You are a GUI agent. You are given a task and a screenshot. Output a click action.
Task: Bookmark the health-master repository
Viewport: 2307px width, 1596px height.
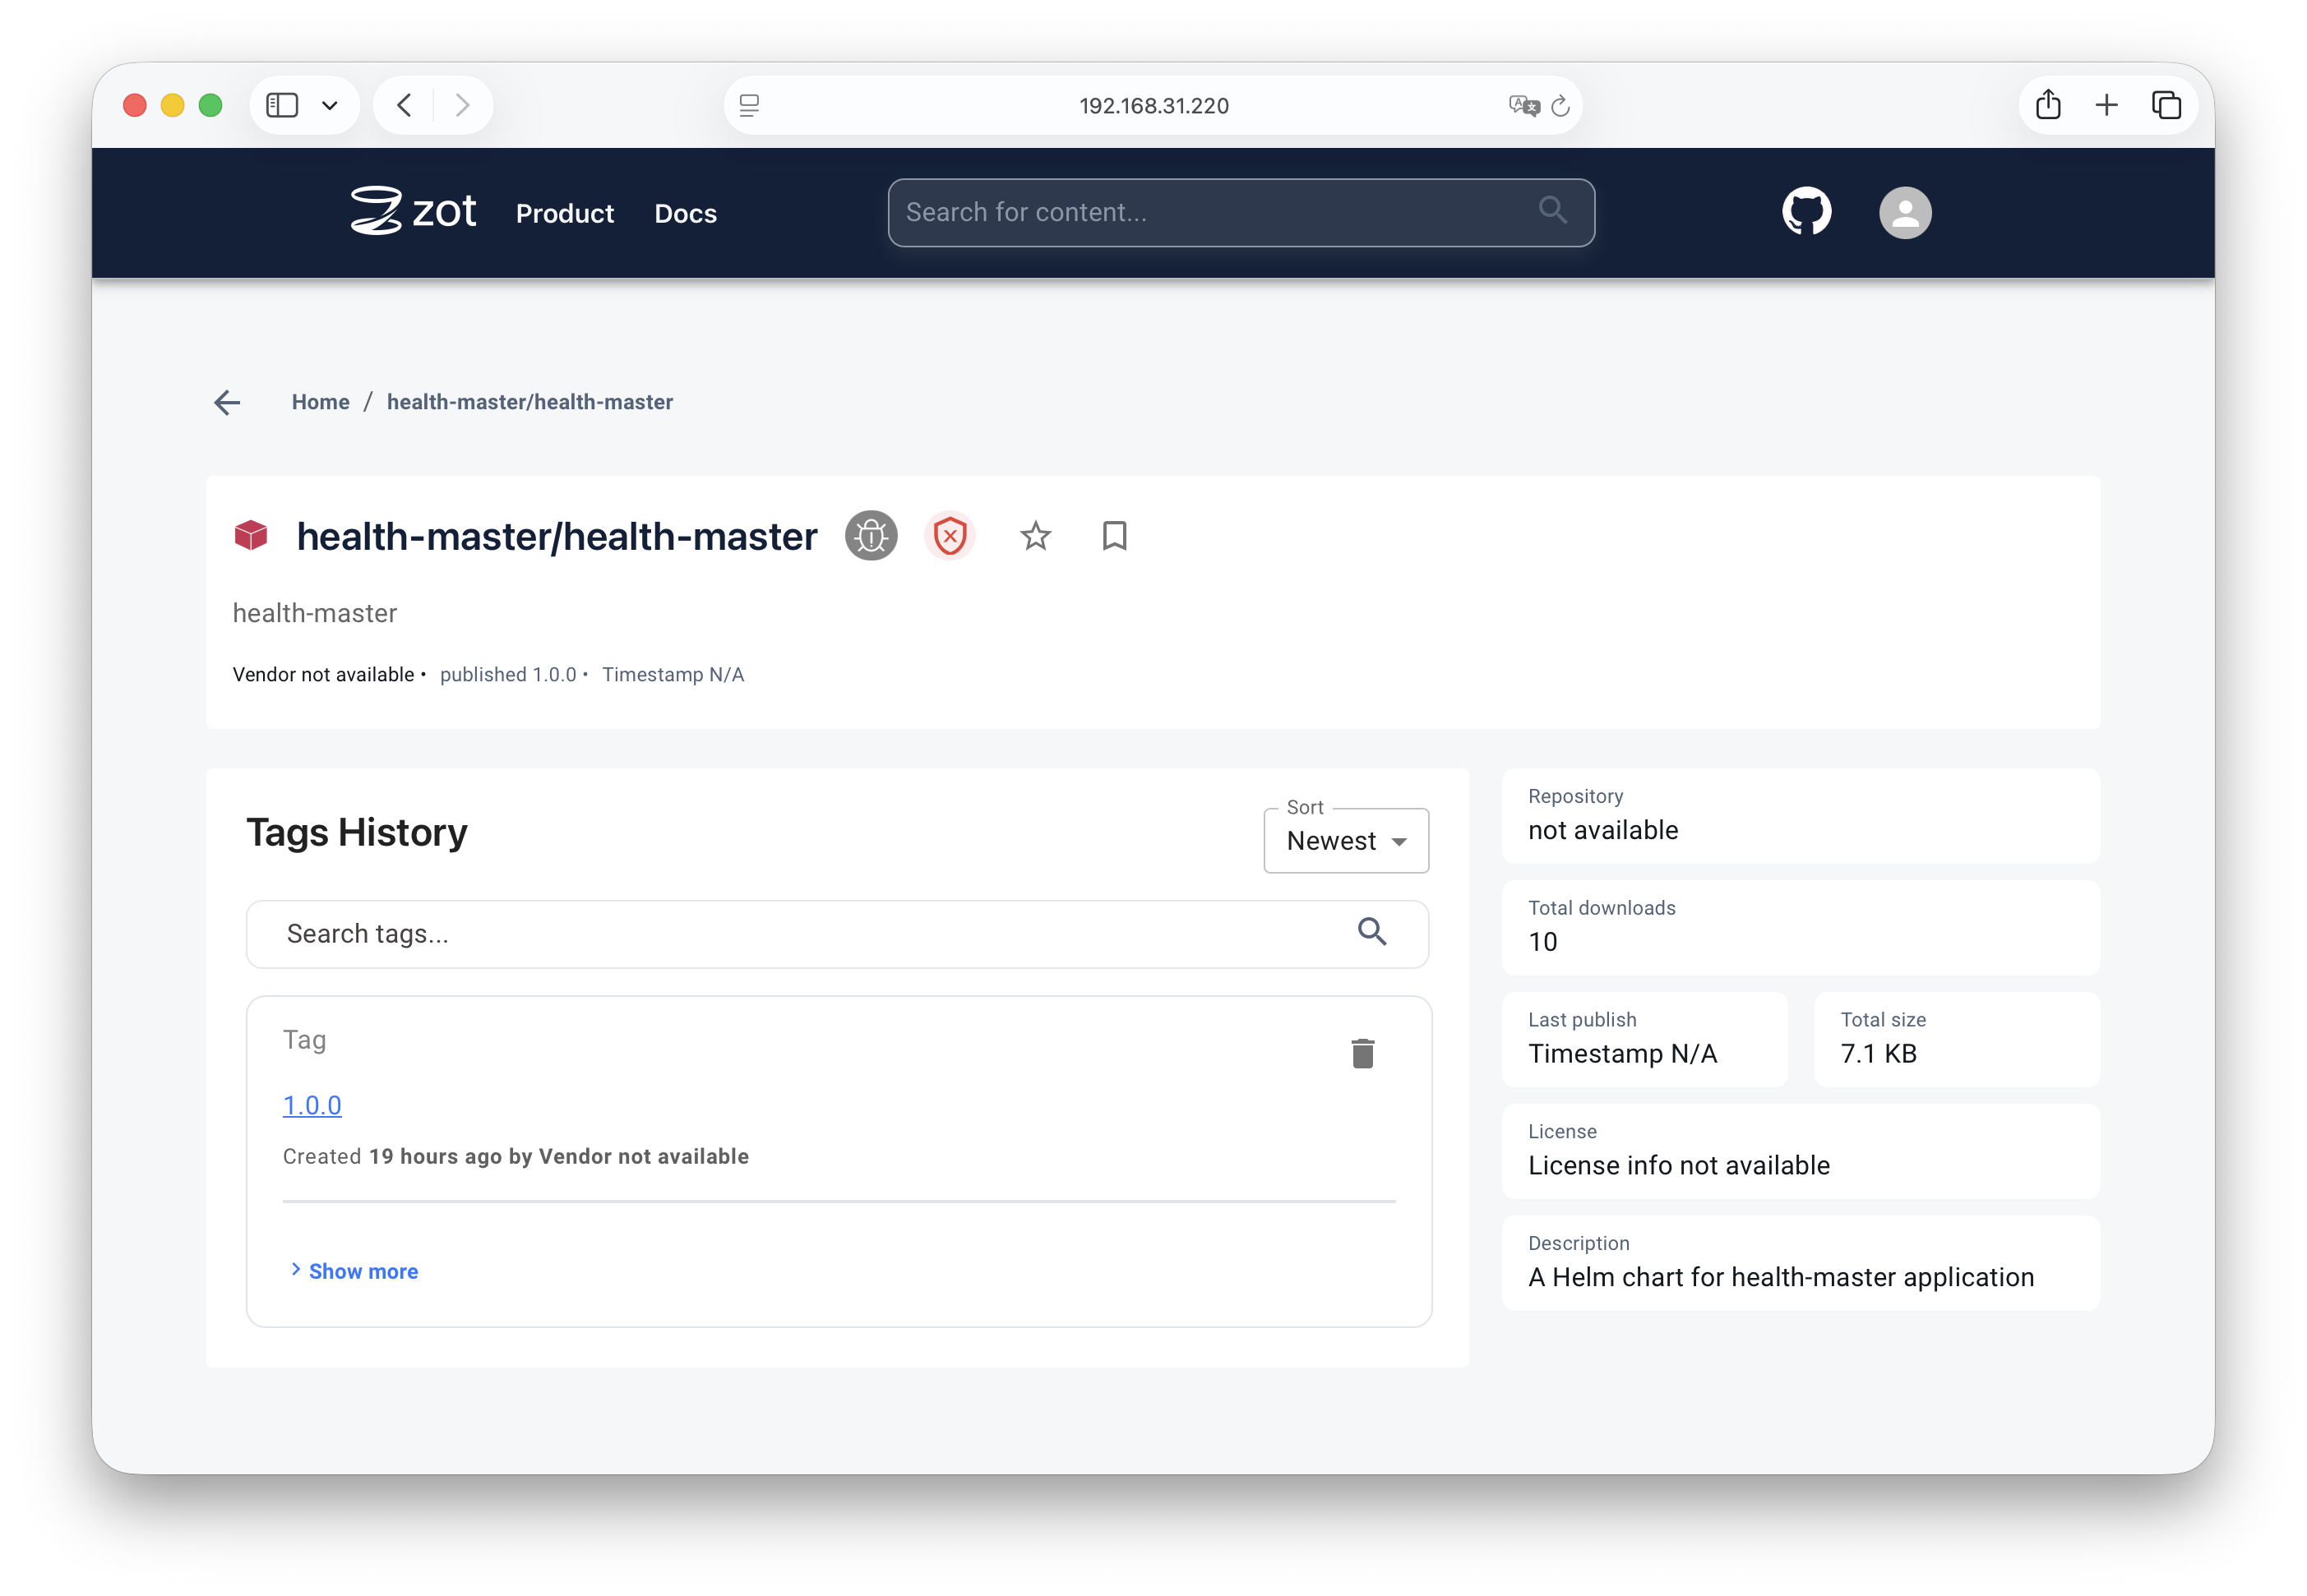tap(1113, 536)
